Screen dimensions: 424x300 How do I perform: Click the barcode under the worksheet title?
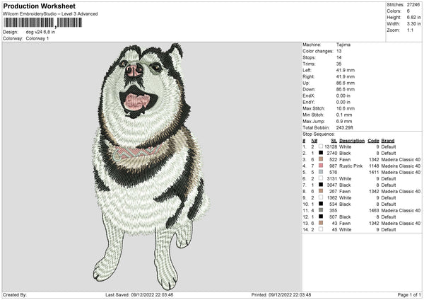(x=42, y=23)
